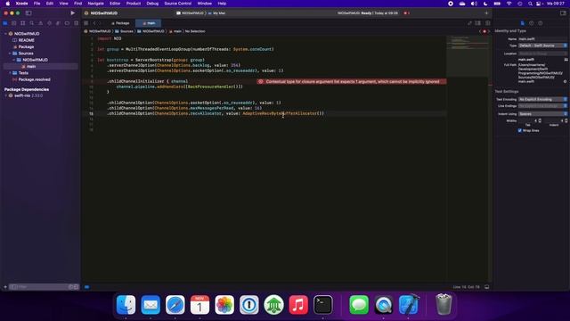This screenshot has height=321, width=570.
Task: Expand the swift-nio package dependency
Action: tap(6, 95)
